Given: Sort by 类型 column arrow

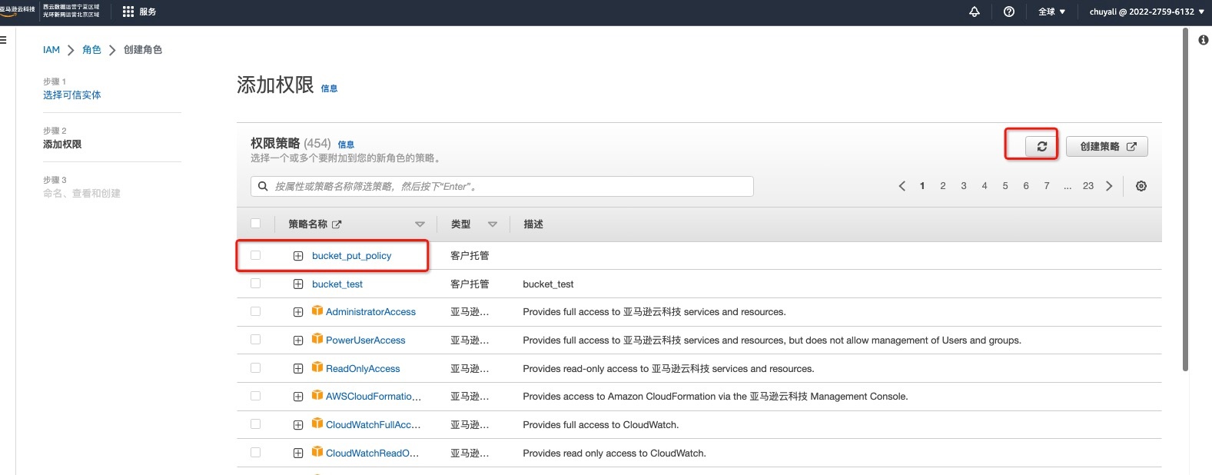Looking at the screenshot, I should (493, 224).
